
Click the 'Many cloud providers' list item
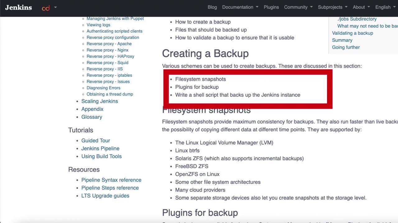pyautogui.click(x=200, y=190)
